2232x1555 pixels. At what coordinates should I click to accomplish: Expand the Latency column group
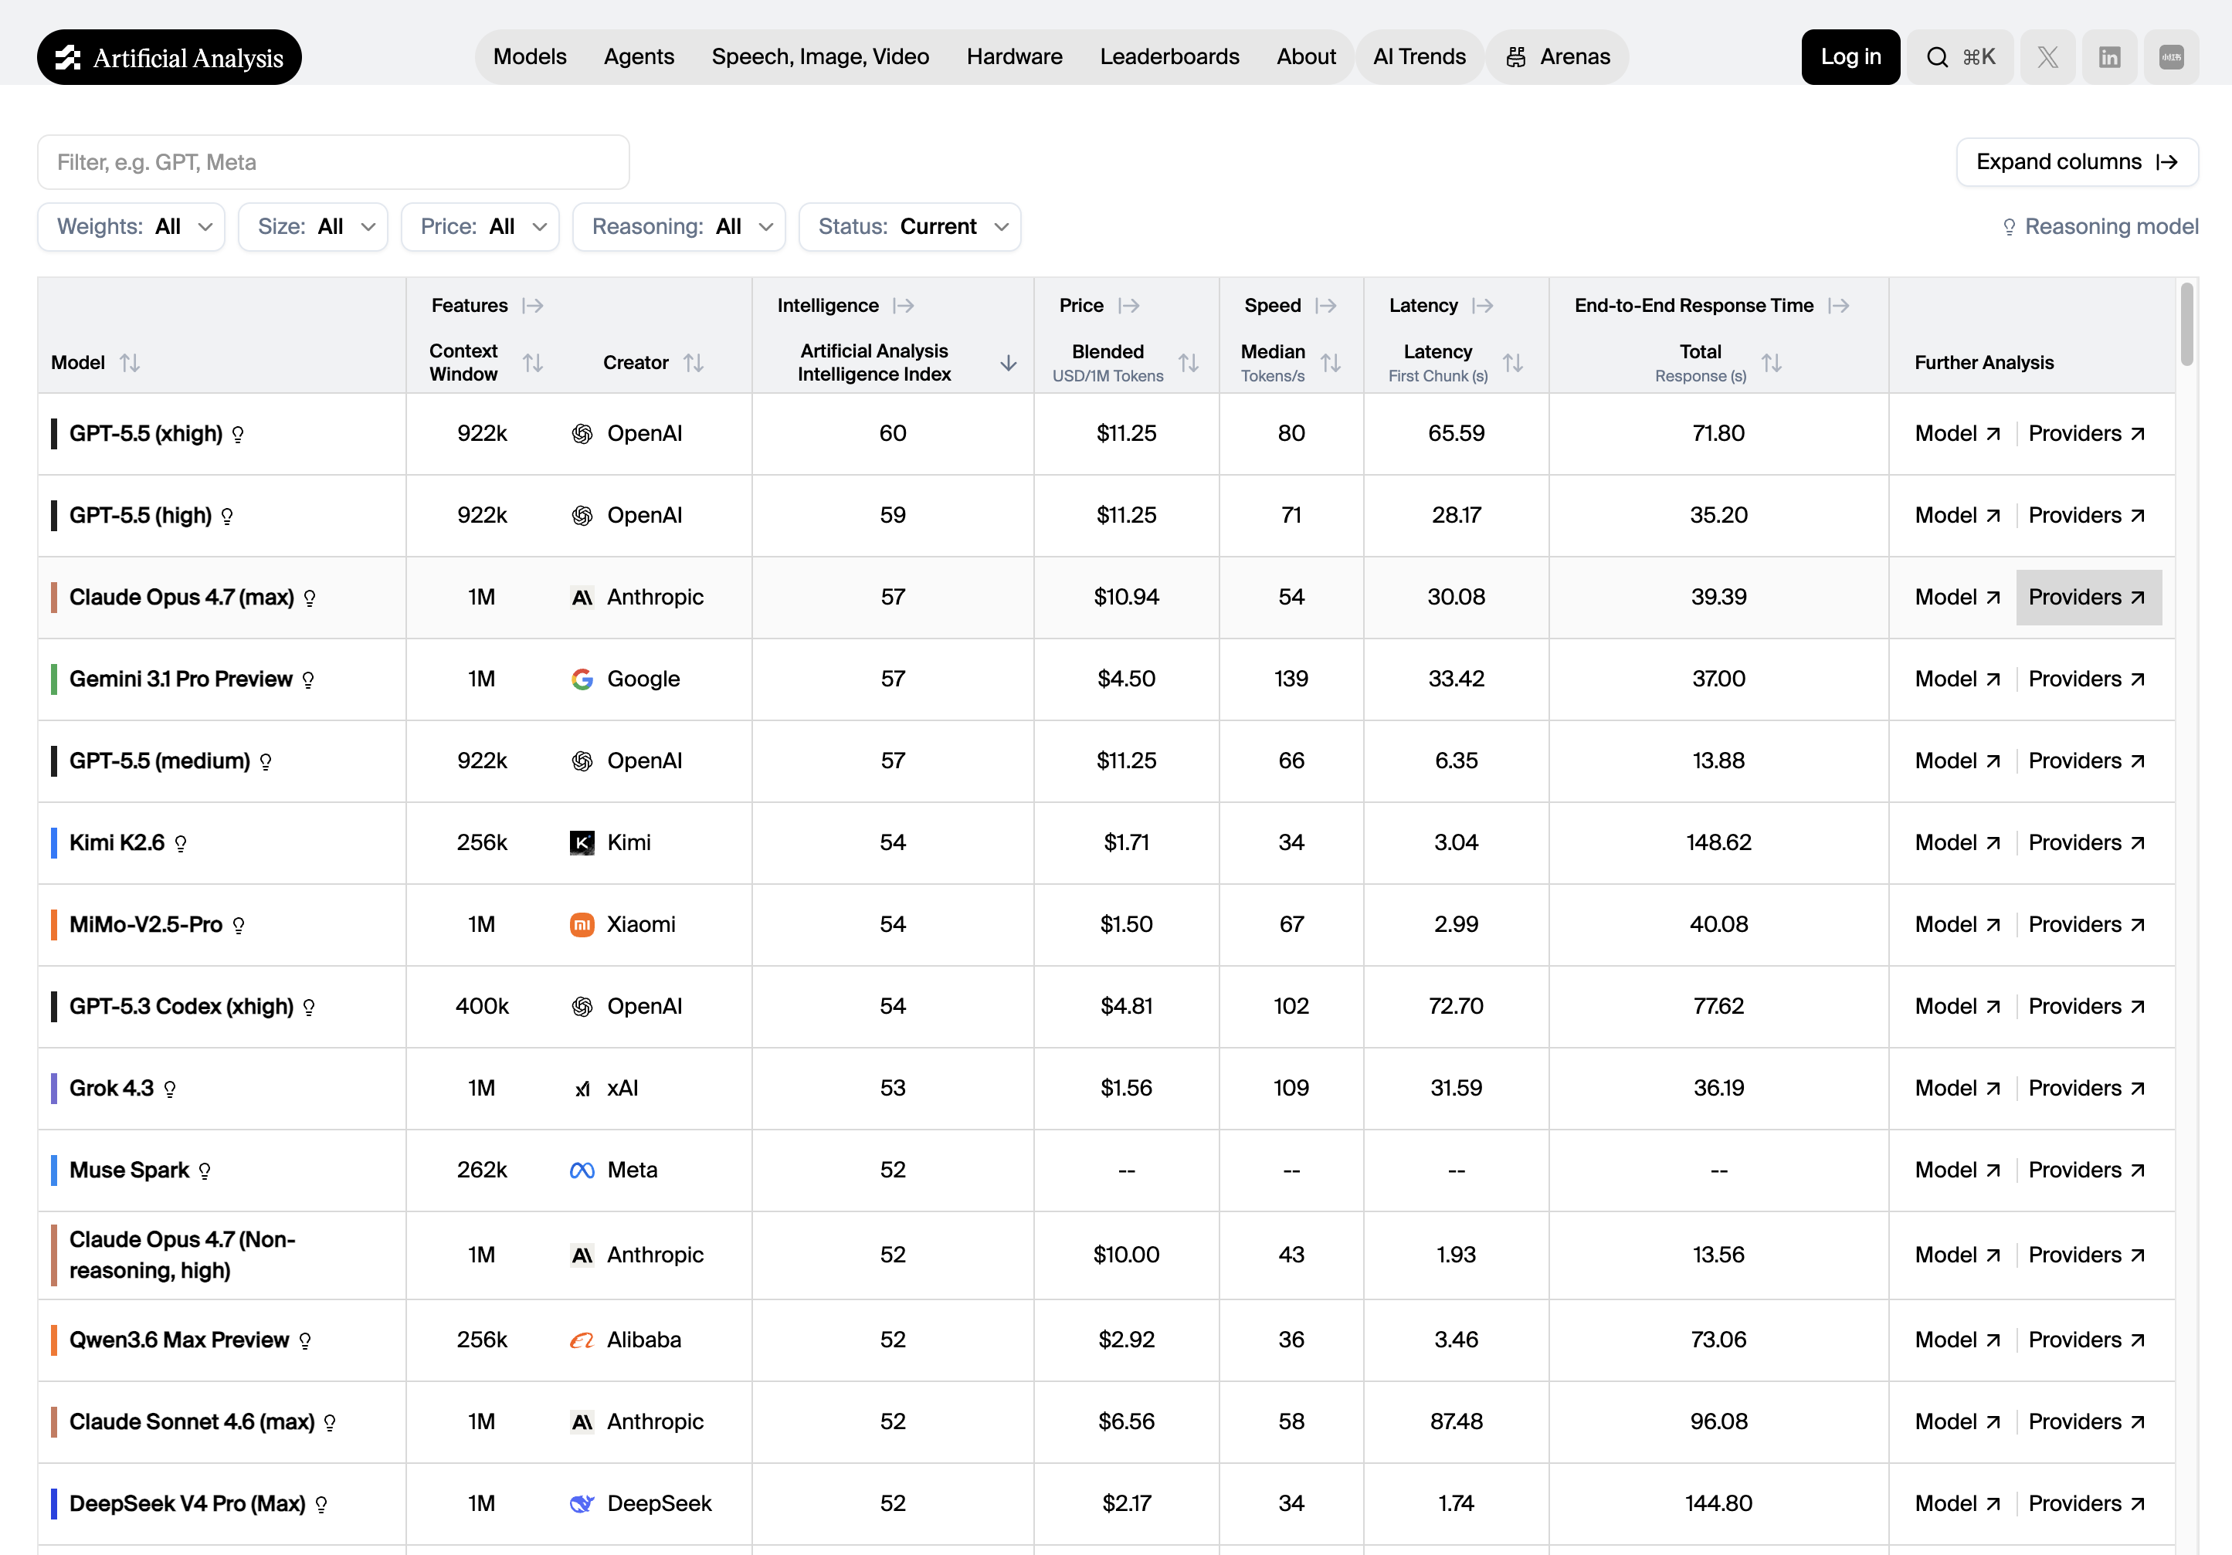pos(1483,305)
